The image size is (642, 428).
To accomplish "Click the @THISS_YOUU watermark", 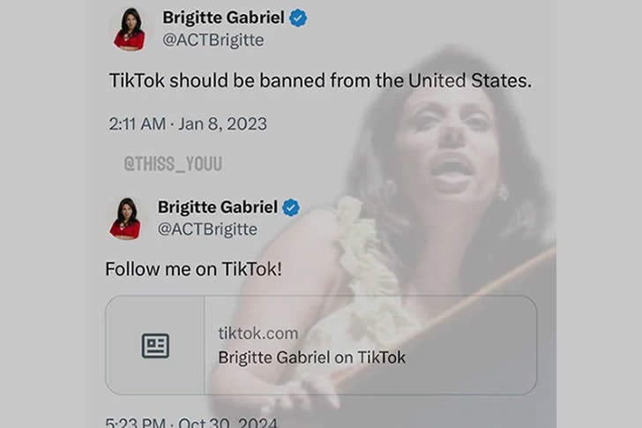I will [173, 164].
